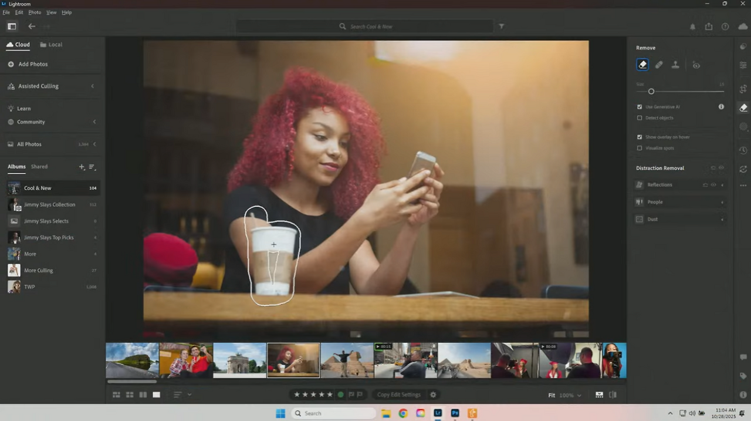Open the search filter funnel icon
This screenshot has height=421, width=751.
click(501, 26)
